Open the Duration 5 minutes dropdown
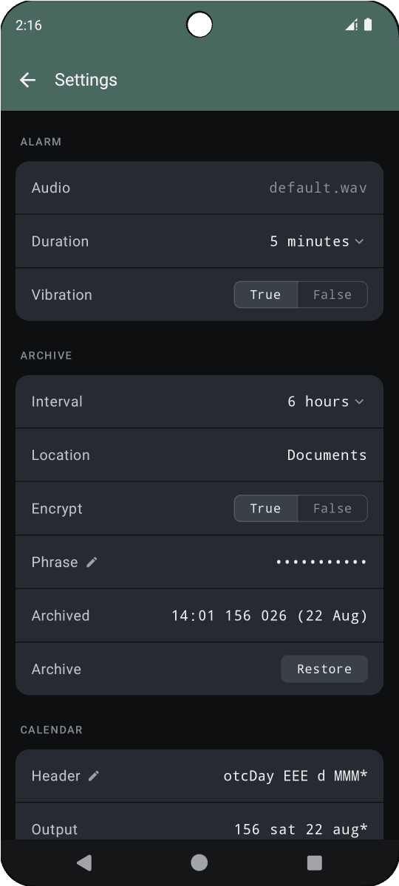 tap(316, 241)
